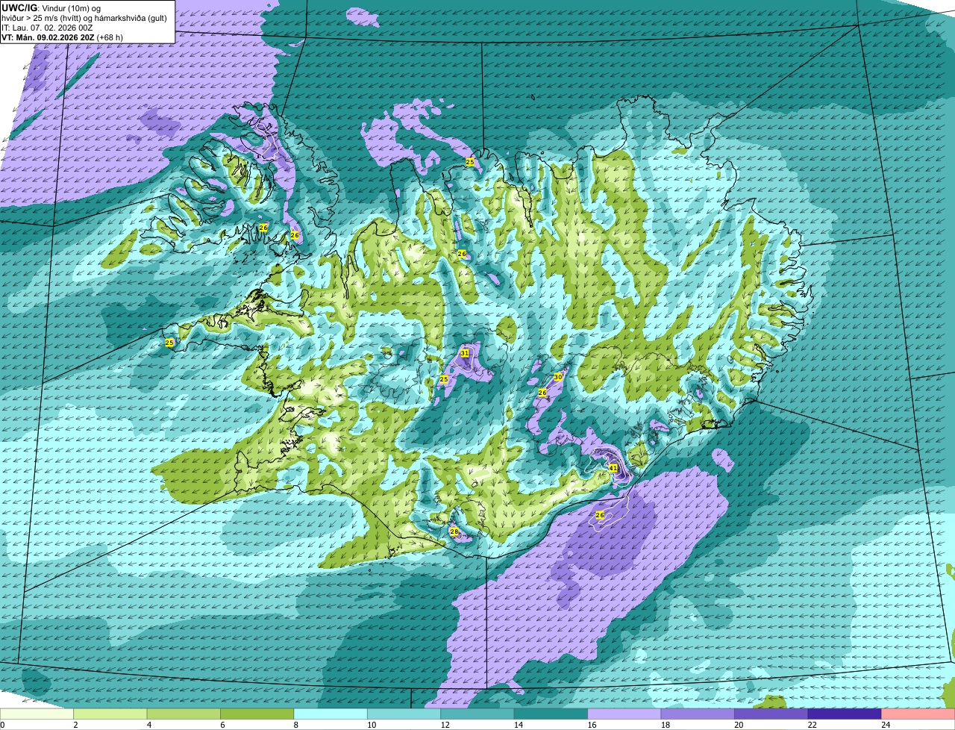
Task: Click the 'VT: Mán. 09.02.2026 20Z' valid time
Action: (x=48, y=37)
